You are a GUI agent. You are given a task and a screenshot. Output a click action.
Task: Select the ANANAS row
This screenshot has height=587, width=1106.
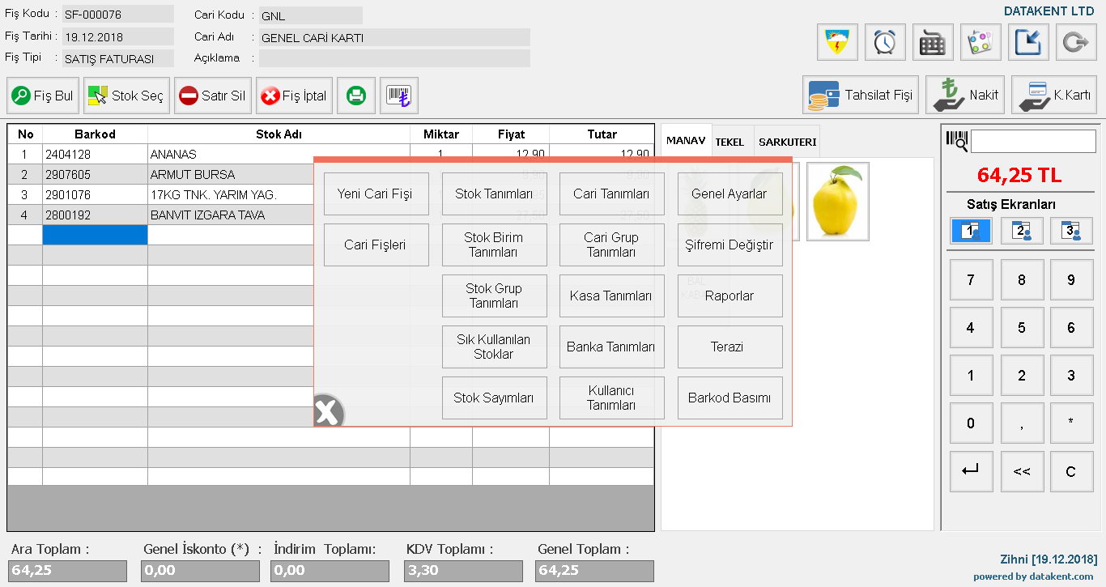(330, 154)
